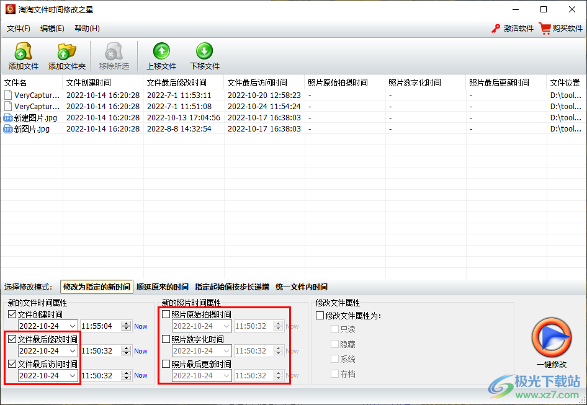
Task: Uncheck the 文件创建时间 checkbox
Action: 12,314
